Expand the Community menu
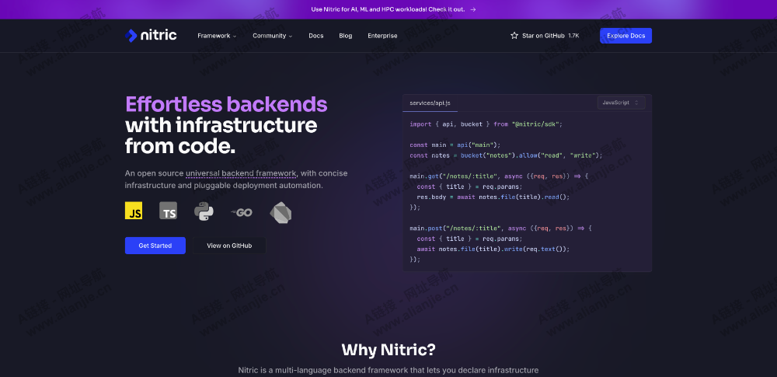 click(x=273, y=36)
